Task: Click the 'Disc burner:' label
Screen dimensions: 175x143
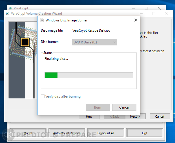Action: pos(50,42)
